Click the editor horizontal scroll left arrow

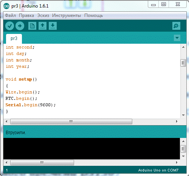coord(6,121)
